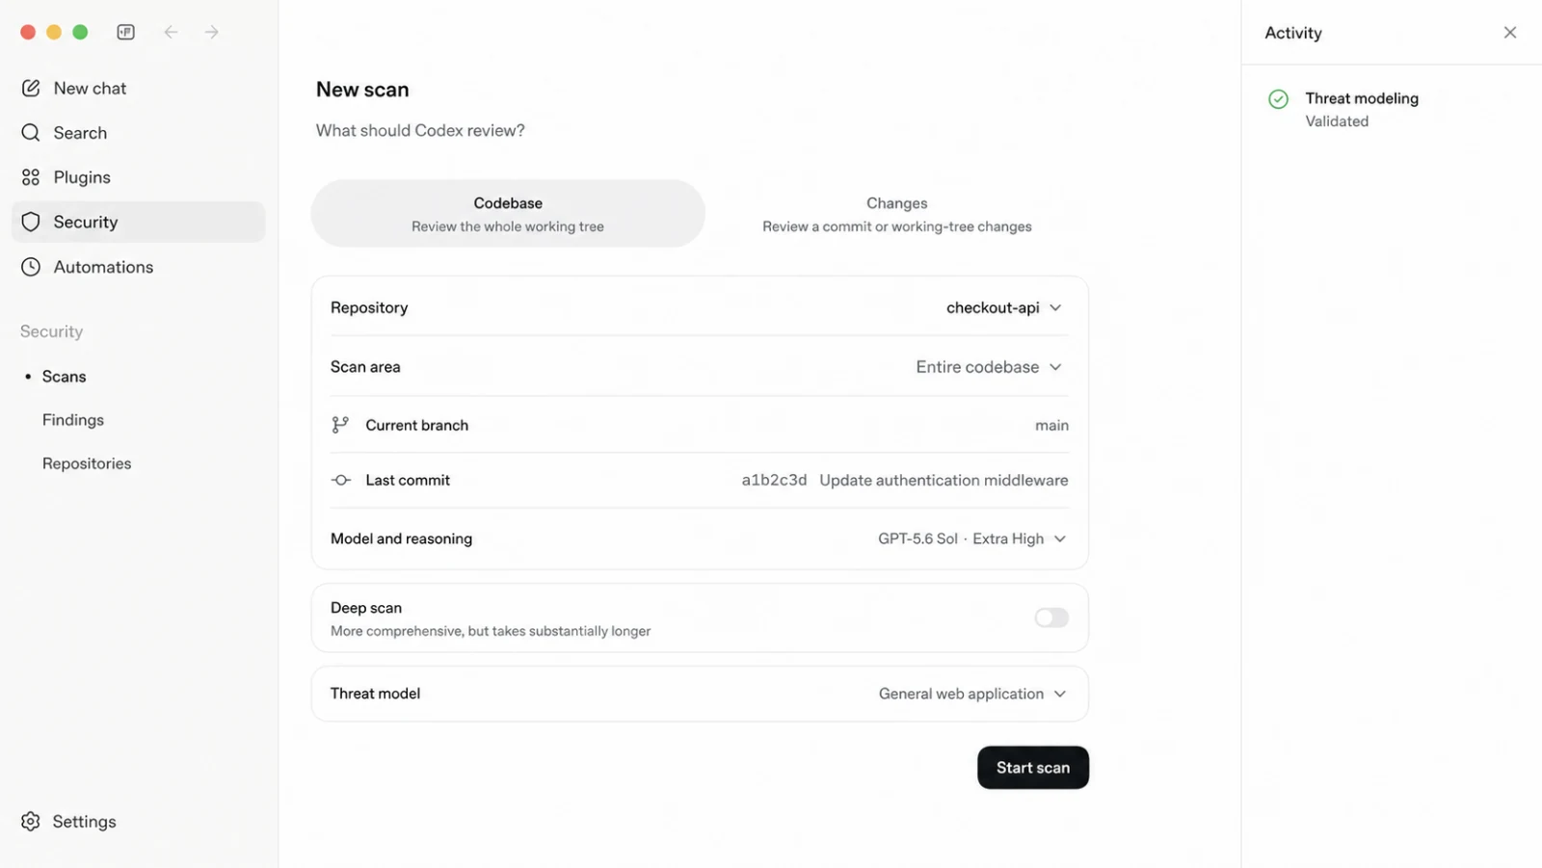Open Automations via clock icon
1542x868 pixels.
(31, 267)
